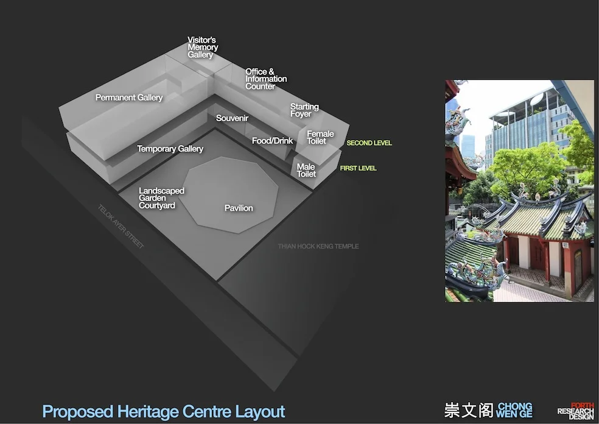Select the THIAN HOCK KENG TEMPLE label
Viewport: 599px width, 424px height.
pos(318,246)
